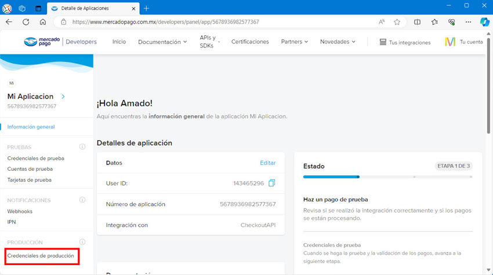Reload the page with refresh icon

coord(26,22)
